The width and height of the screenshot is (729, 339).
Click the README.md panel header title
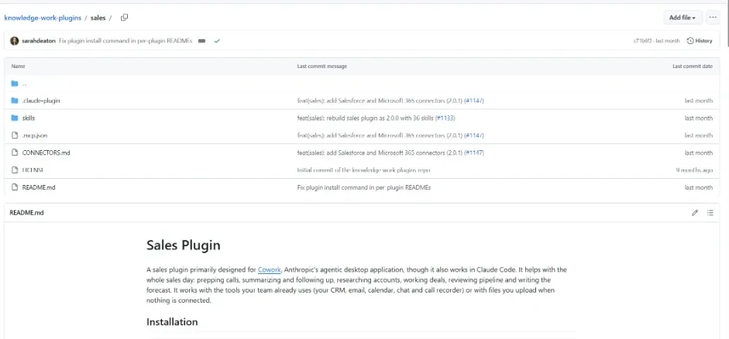(x=26, y=213)
